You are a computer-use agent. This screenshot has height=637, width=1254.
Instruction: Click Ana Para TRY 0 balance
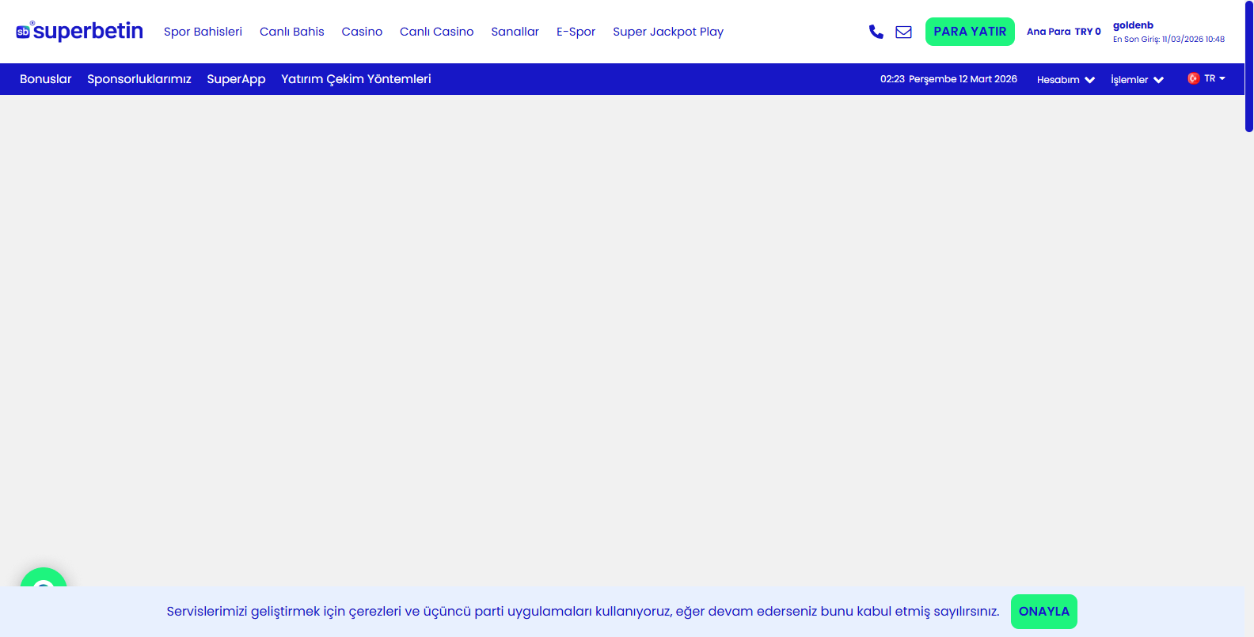[x=1063, y=32]
